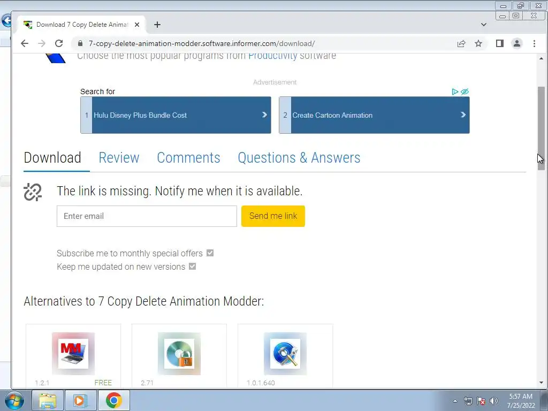Switch to the Comments tab
The width and height of the screenshot is (548, 411).
188,158
